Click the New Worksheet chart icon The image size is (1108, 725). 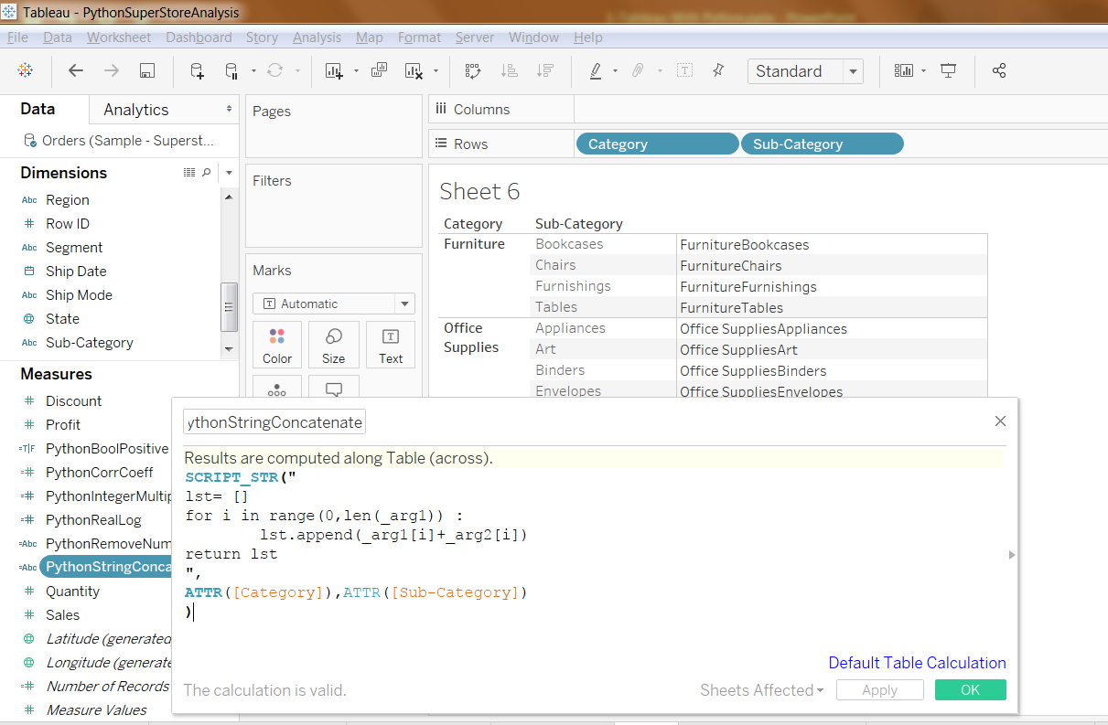tap(334, 71)
